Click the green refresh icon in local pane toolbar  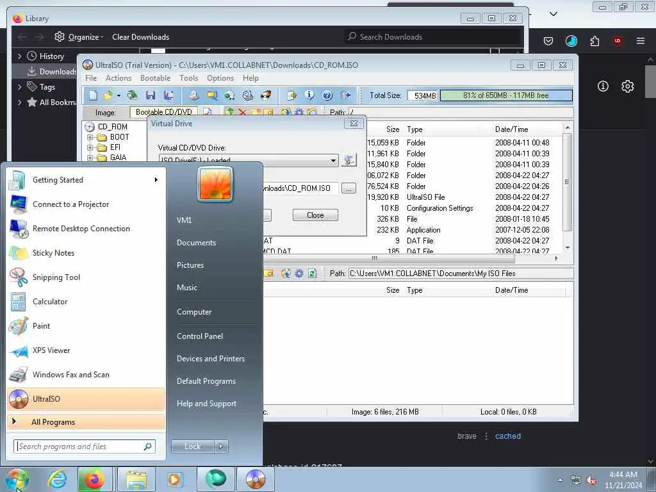point(312,274)
